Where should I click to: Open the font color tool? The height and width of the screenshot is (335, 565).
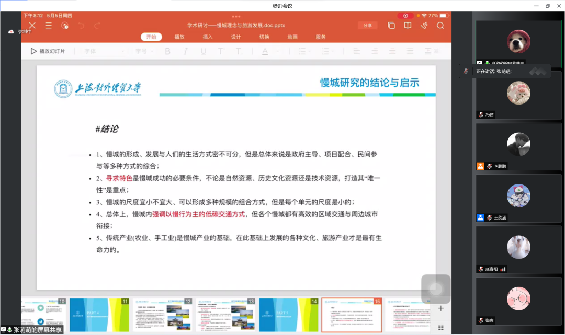(x=265, y=51)
